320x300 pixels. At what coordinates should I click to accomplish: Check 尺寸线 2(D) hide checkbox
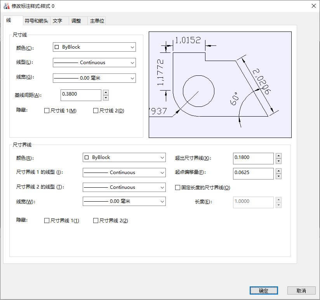(96, 111)
